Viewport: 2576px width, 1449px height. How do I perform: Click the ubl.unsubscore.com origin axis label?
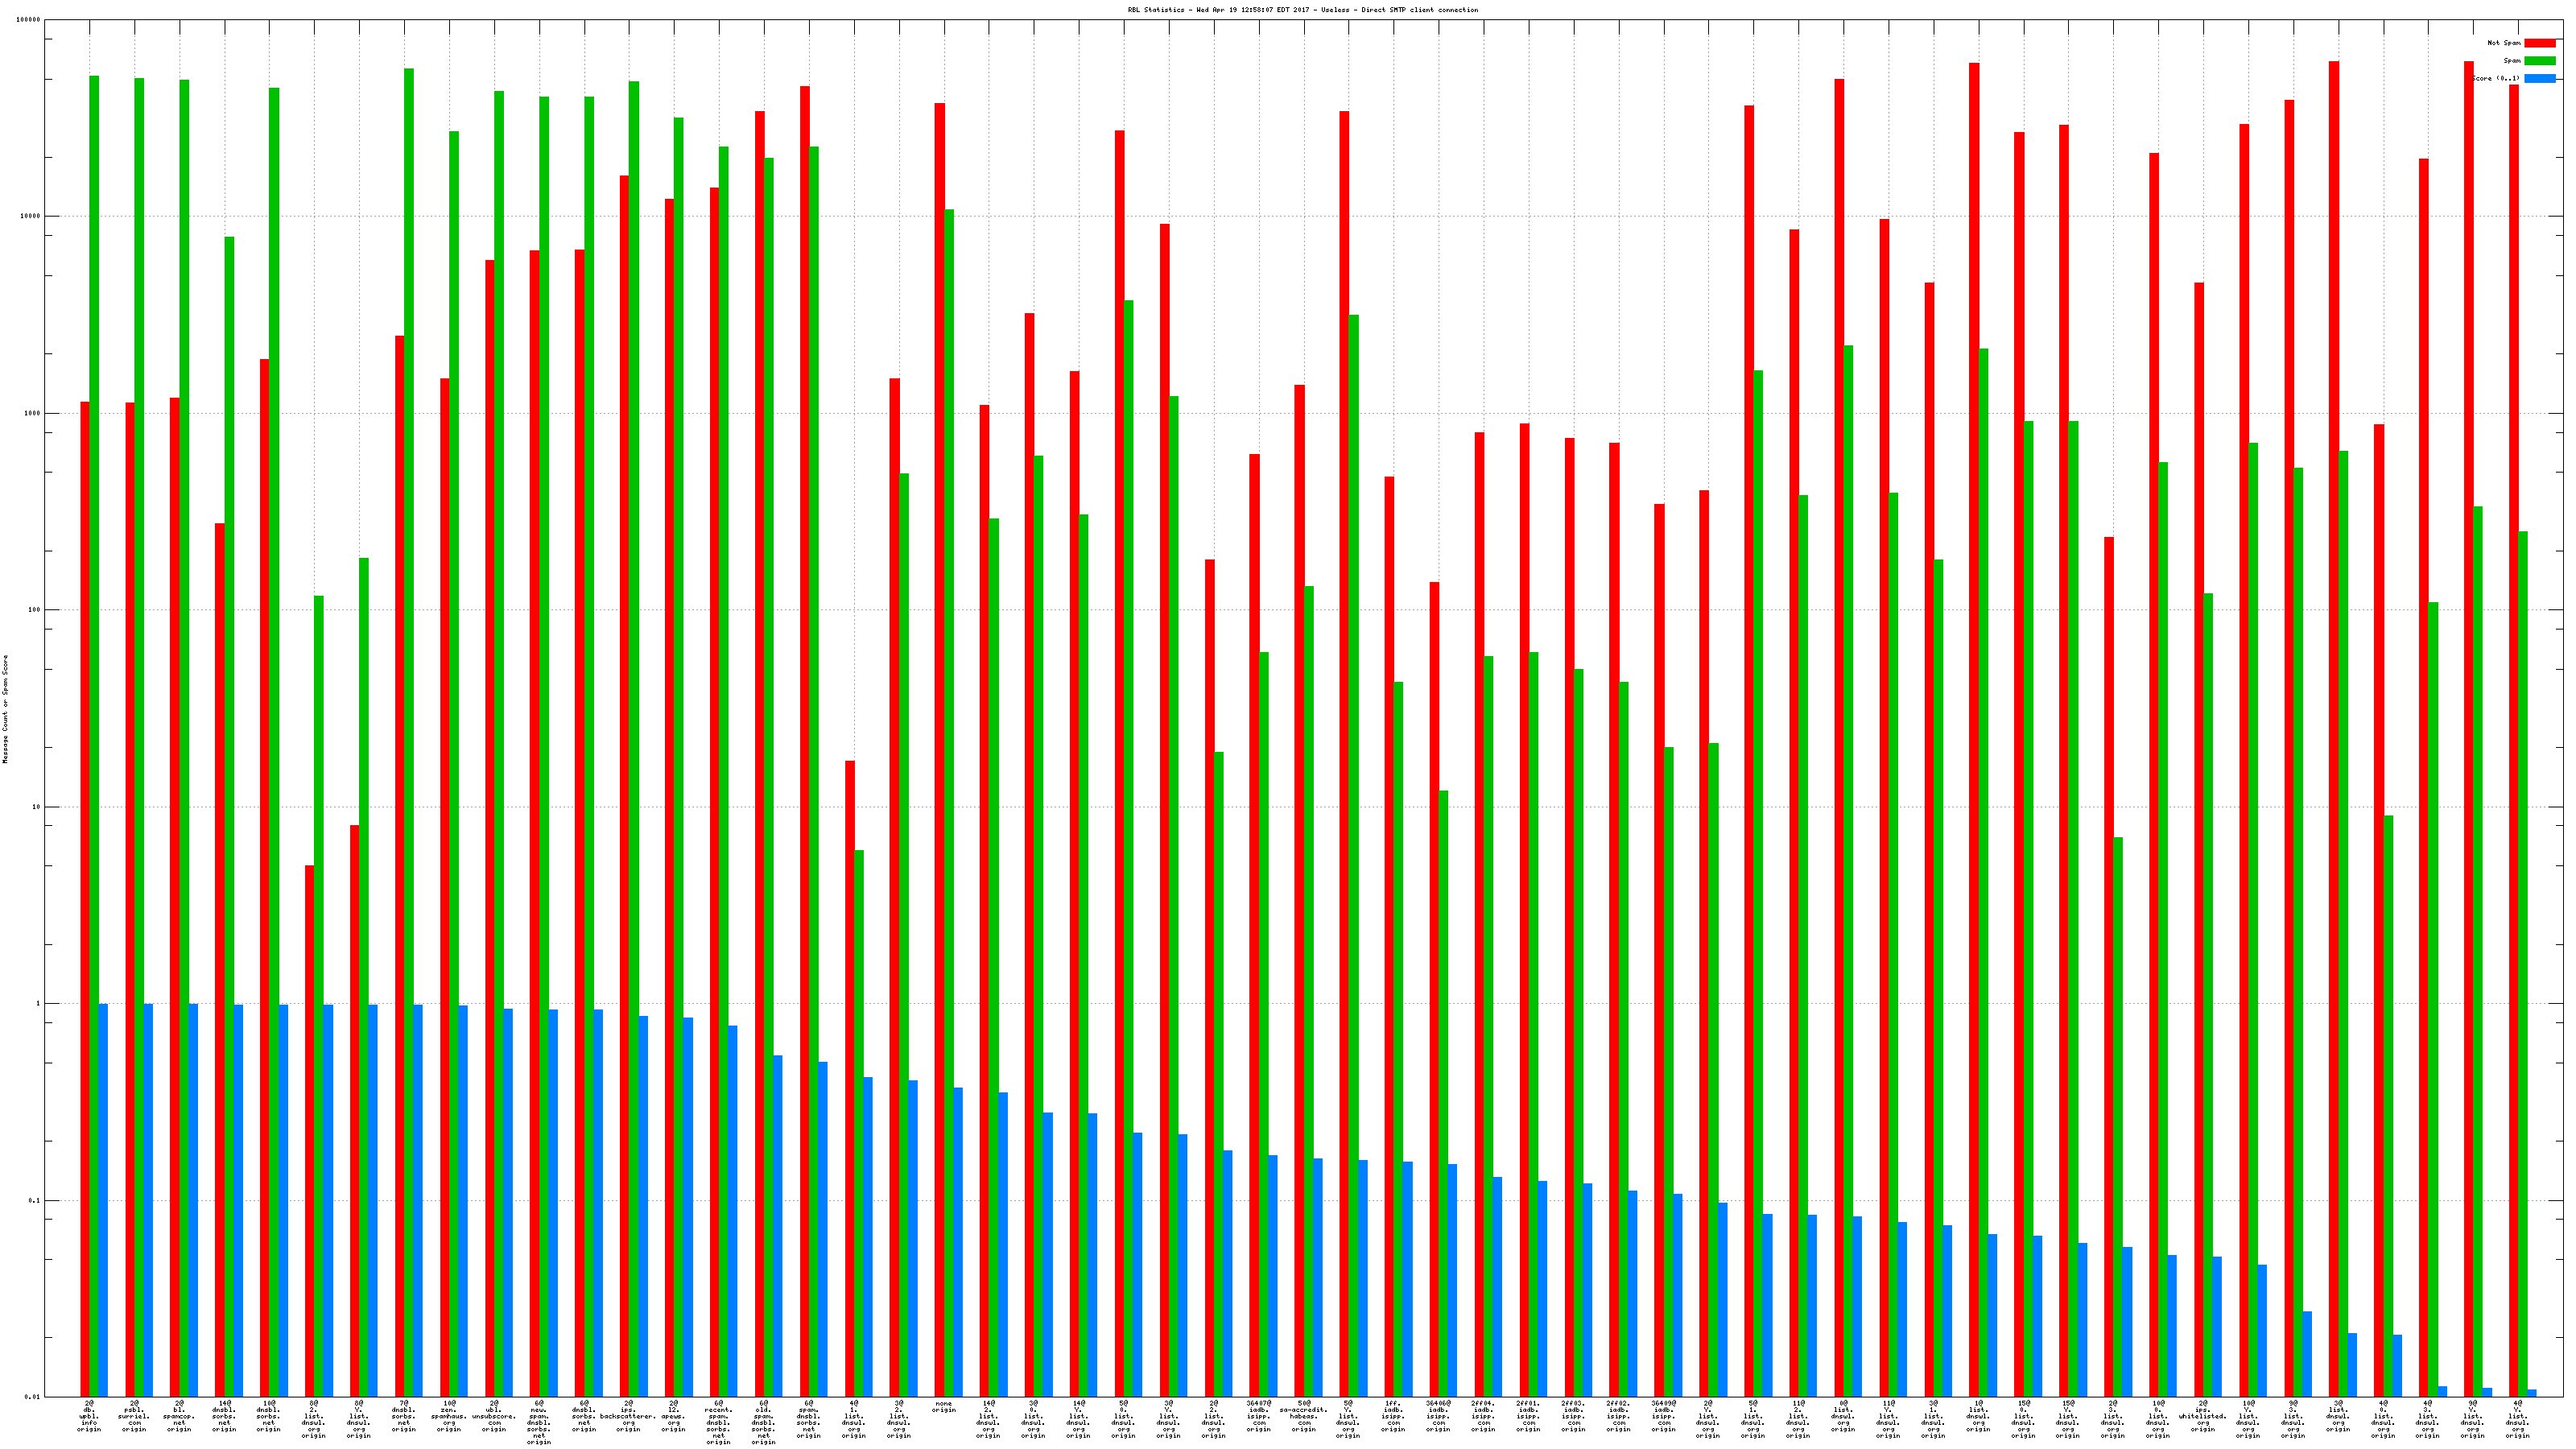494,1416
